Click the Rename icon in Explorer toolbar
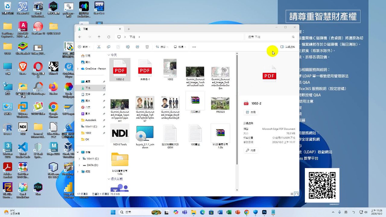 [x=128, y=47]
